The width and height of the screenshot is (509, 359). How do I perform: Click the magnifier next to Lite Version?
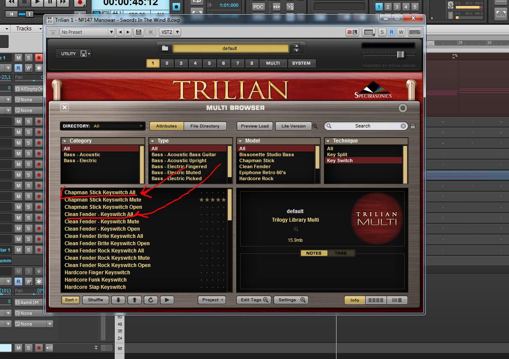315,126
